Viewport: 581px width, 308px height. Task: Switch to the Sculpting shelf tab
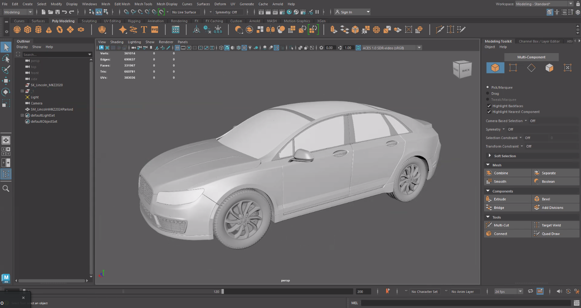click(x=89, y=21)
